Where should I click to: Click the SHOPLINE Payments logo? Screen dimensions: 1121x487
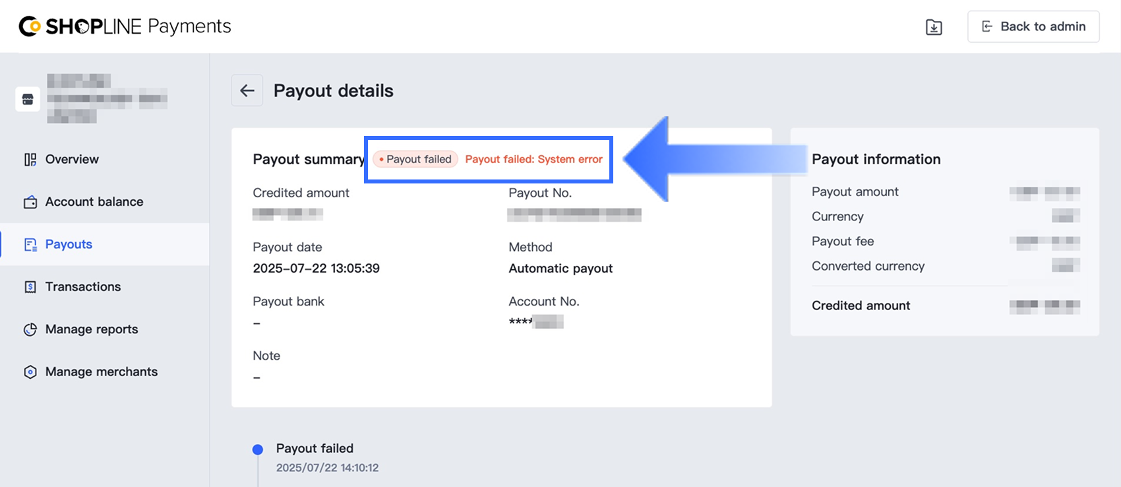tap(125, 26)
